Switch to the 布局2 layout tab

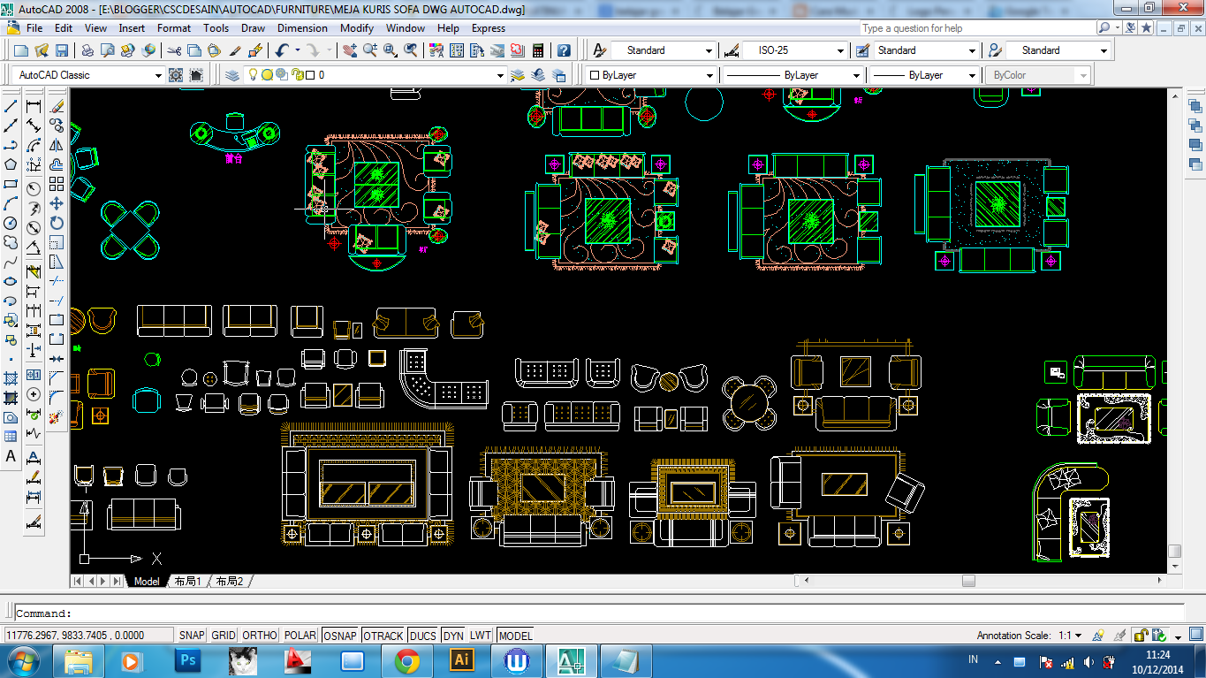(229, 582)
